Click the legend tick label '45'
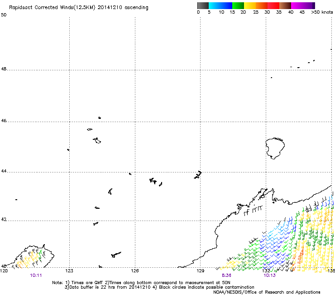Image resolution: width=335 pixels, height=295 pixels. [x=302, y=12]
